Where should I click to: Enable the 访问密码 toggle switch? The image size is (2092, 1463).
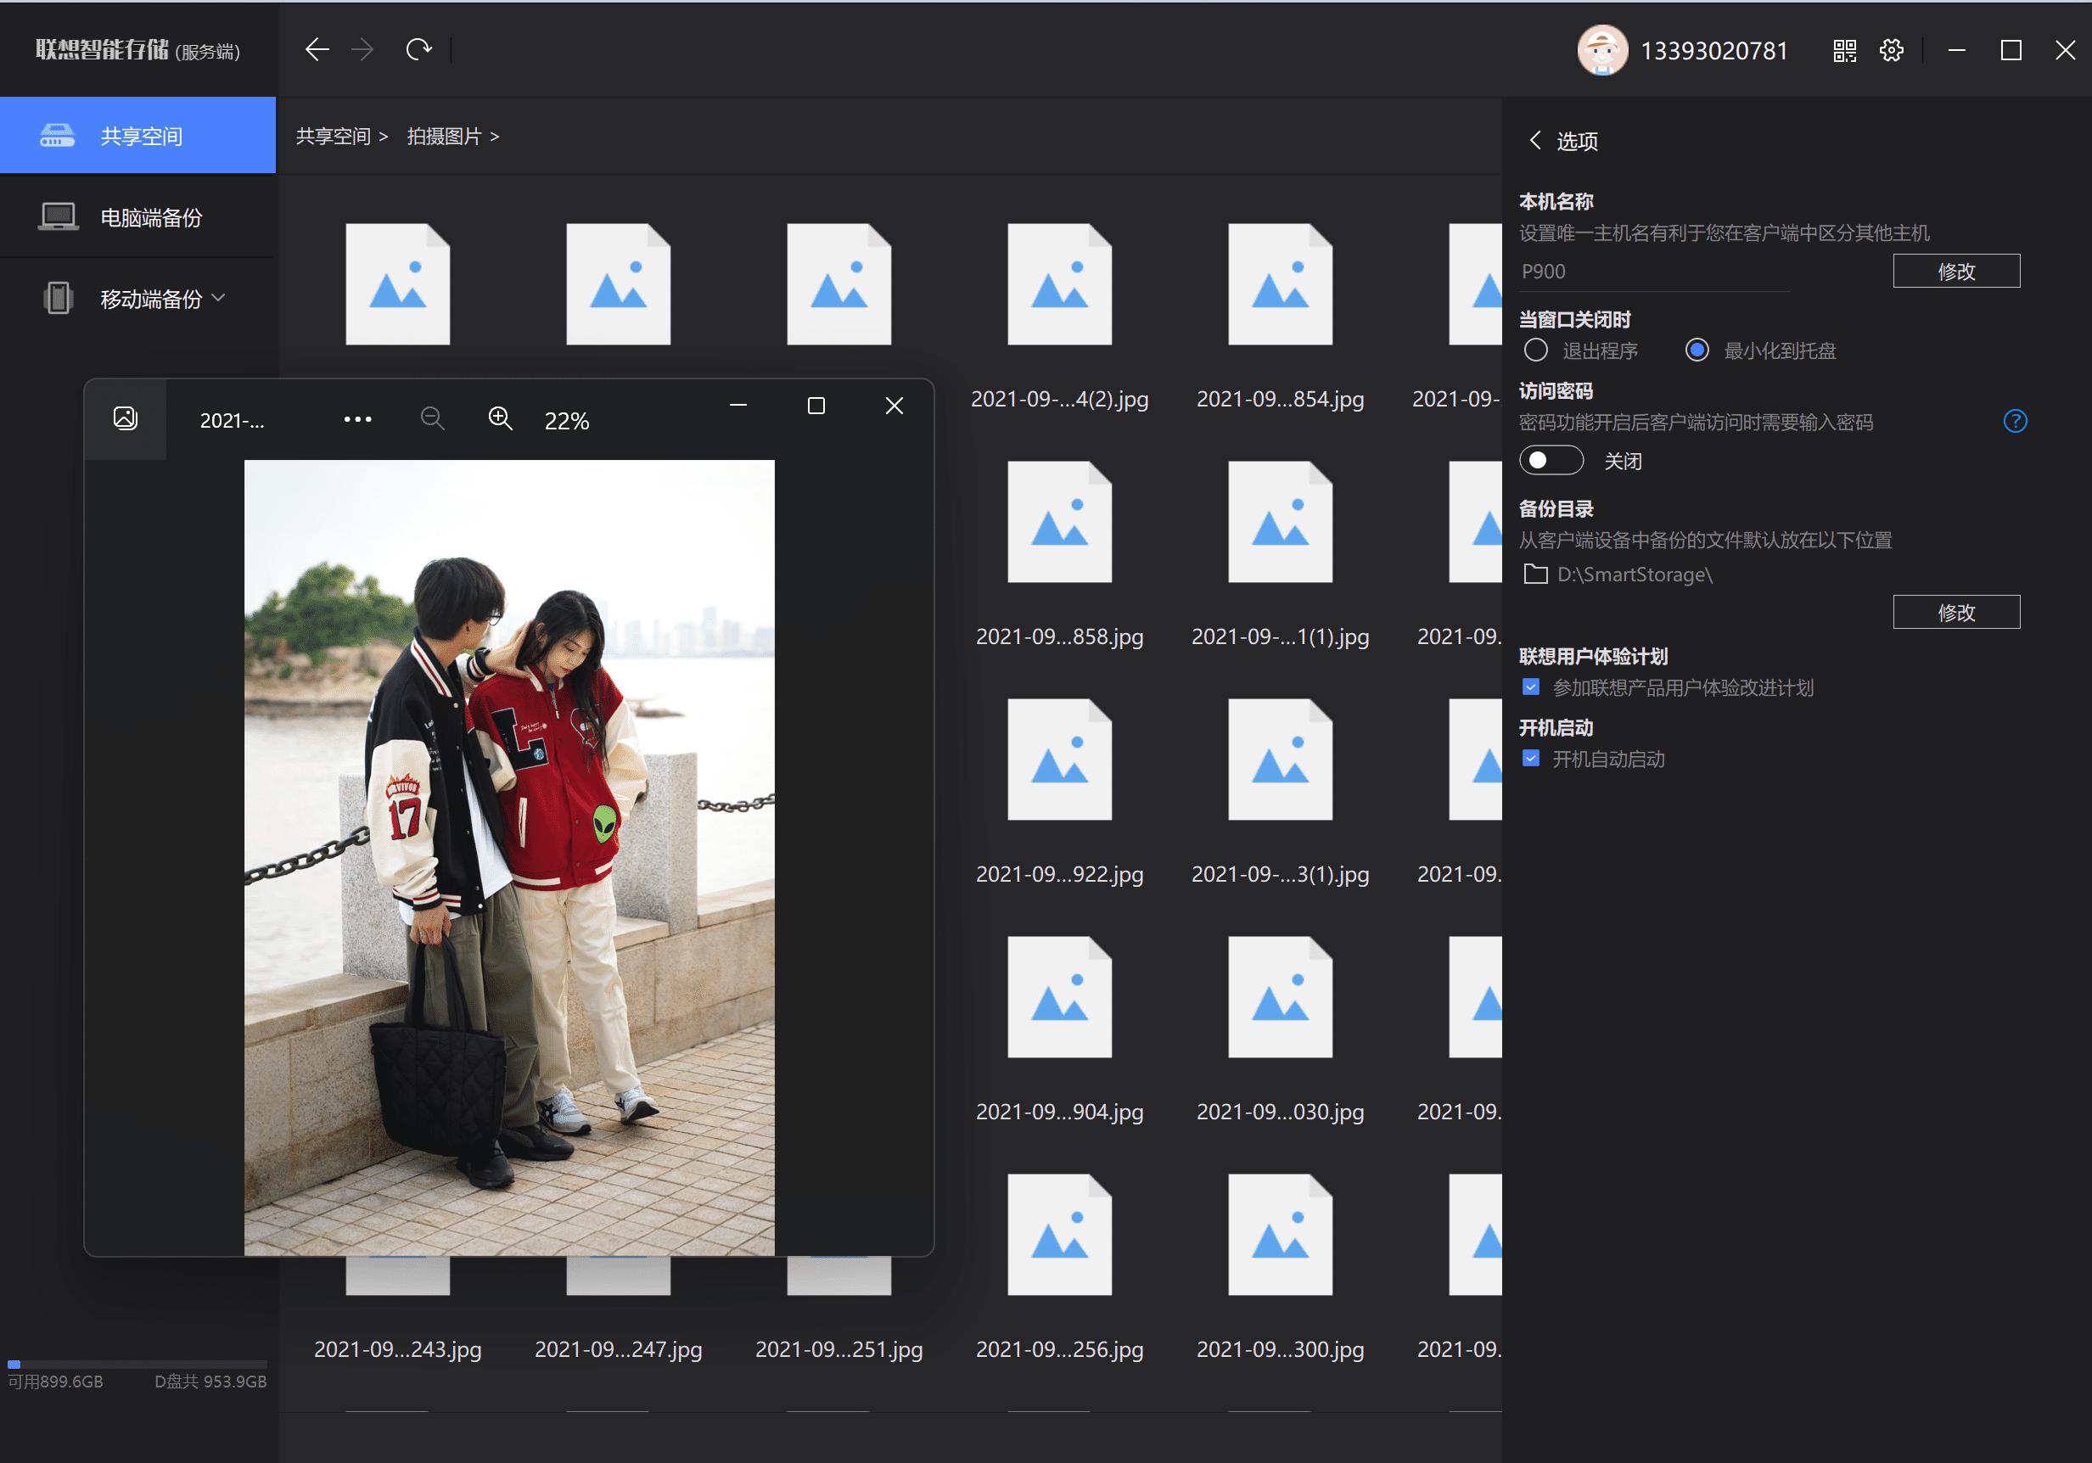[1551, 461]
